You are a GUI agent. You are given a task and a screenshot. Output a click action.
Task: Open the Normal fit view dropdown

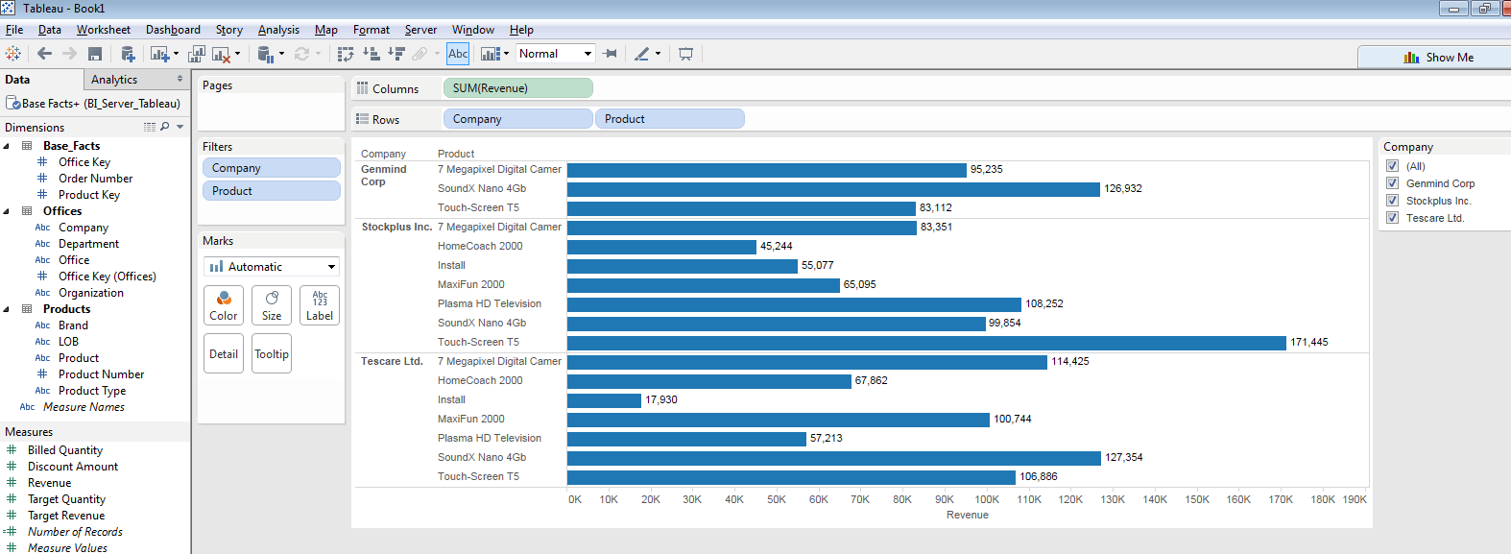tap(556, 54)
